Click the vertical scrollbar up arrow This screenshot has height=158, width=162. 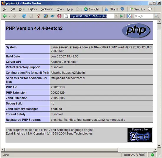[159, 22]
